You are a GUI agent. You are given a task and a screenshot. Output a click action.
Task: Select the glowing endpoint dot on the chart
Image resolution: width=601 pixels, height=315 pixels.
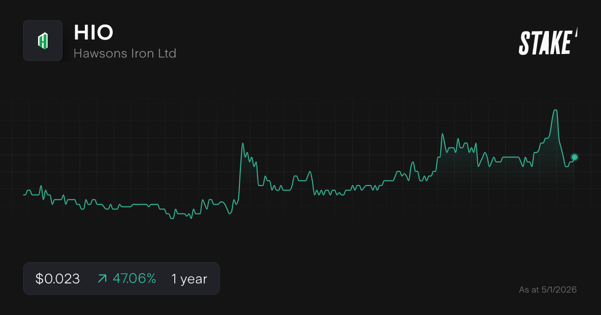coord(573,158)
